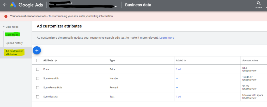Select Ad customizer attributes sidebar item
The width and height of the screenshot is (267, 107).
coord(14,53)
